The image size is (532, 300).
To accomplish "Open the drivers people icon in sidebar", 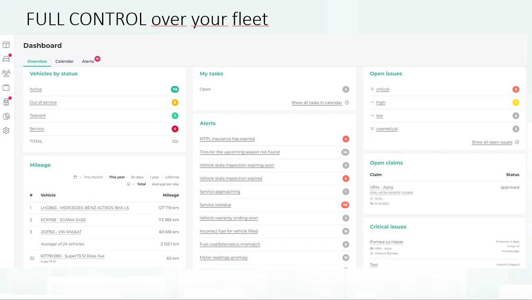I will (6, 73).
